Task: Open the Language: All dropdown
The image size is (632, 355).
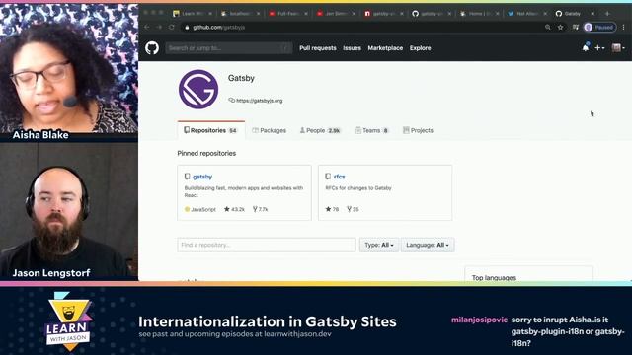Action: point(428,245)
